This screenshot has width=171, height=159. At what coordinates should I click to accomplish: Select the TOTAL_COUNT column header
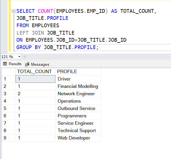35,71
